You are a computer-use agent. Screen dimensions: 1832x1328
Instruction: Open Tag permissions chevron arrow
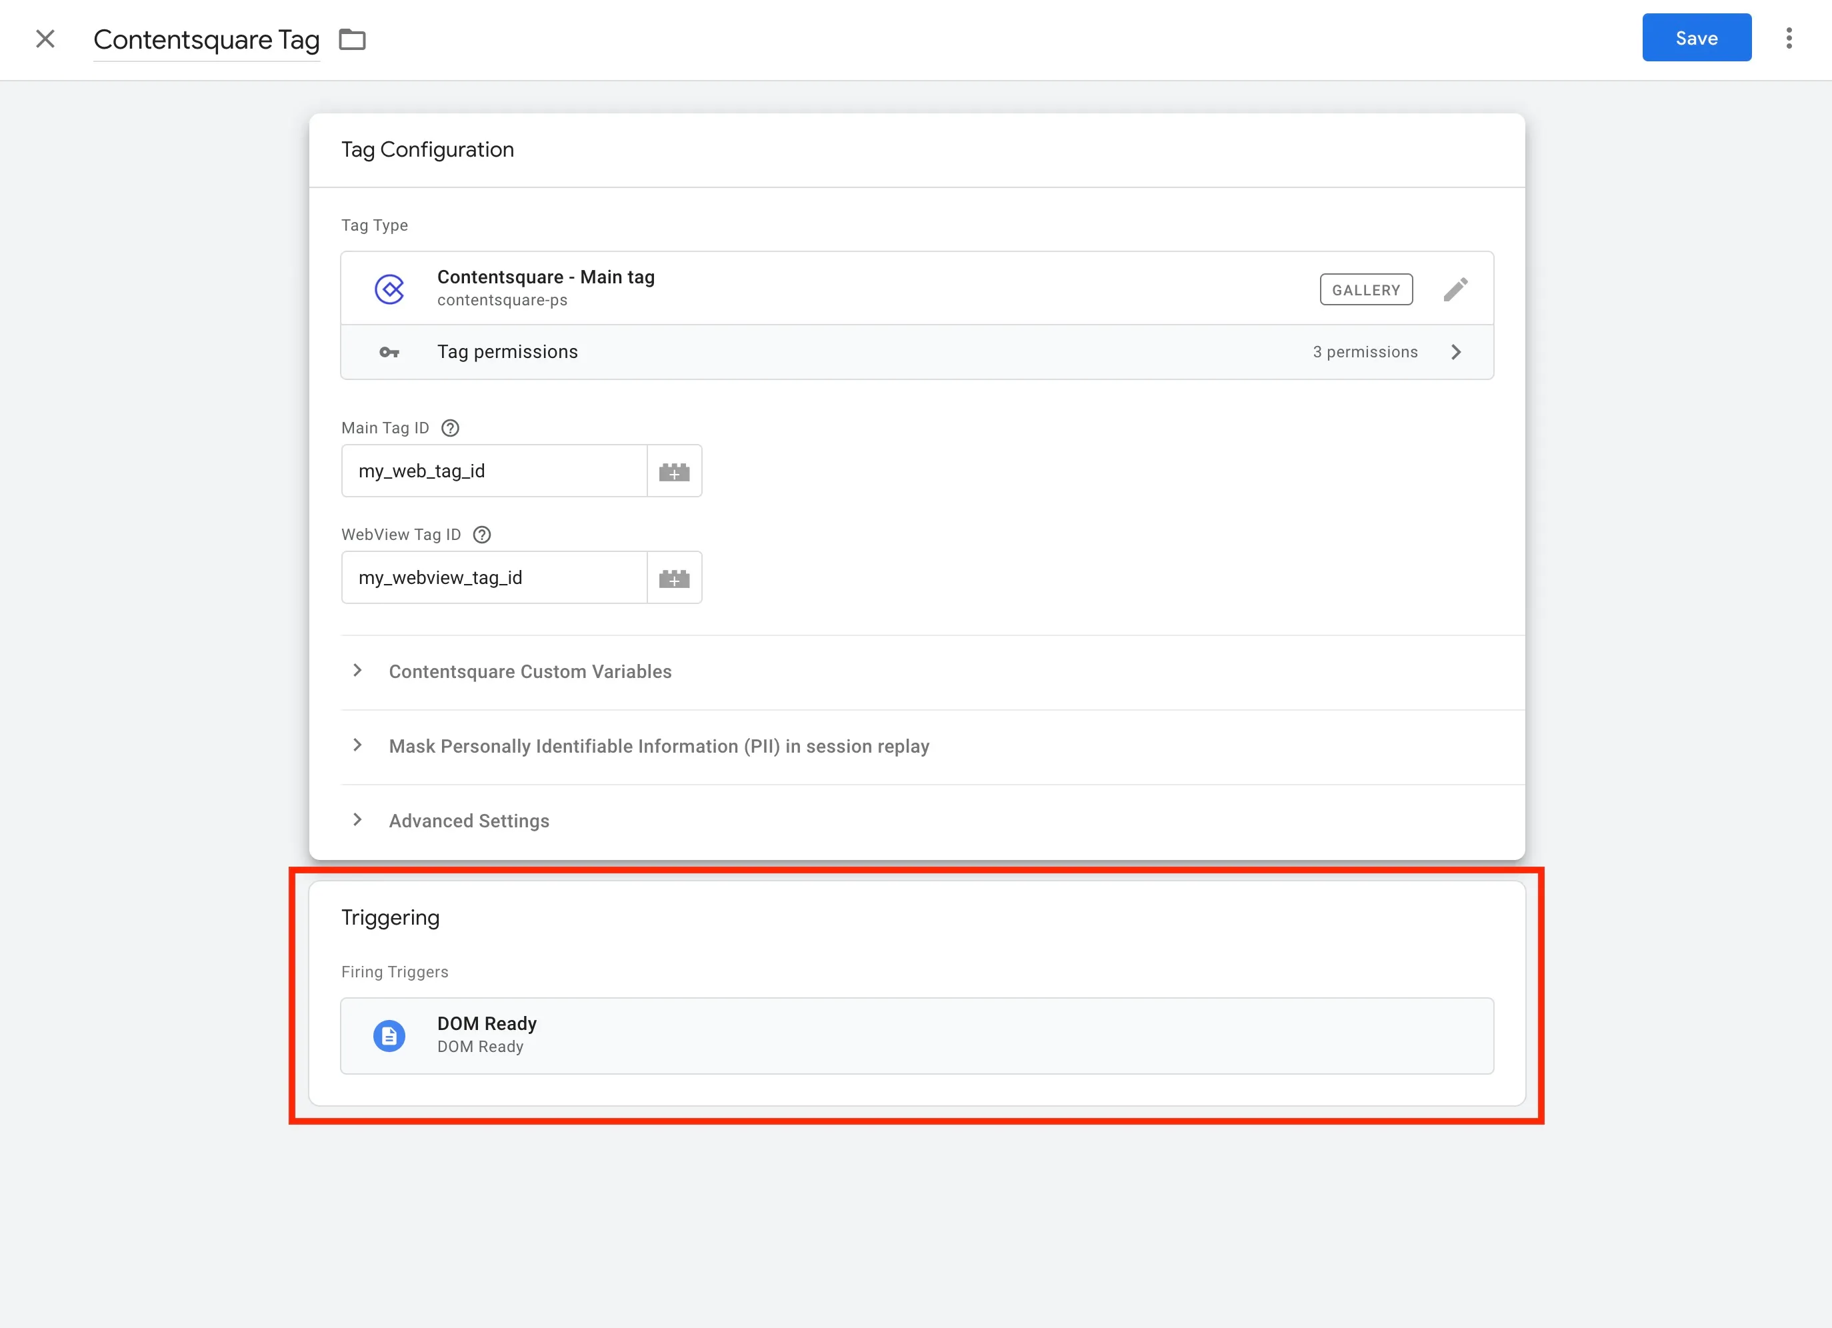tap(1455, 352)
